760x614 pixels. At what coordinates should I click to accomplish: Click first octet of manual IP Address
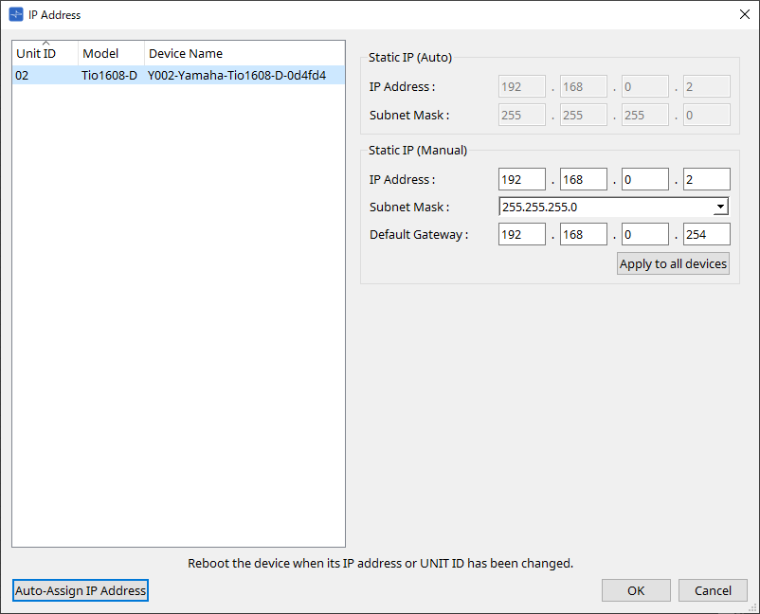(522, 179)
